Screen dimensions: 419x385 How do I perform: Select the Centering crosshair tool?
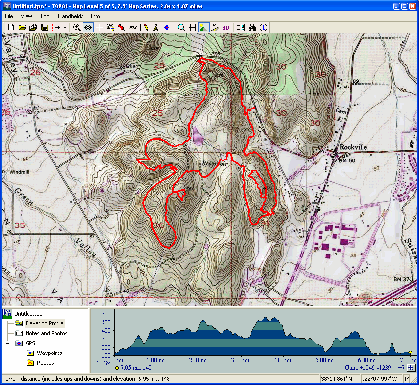pos(88,28)
